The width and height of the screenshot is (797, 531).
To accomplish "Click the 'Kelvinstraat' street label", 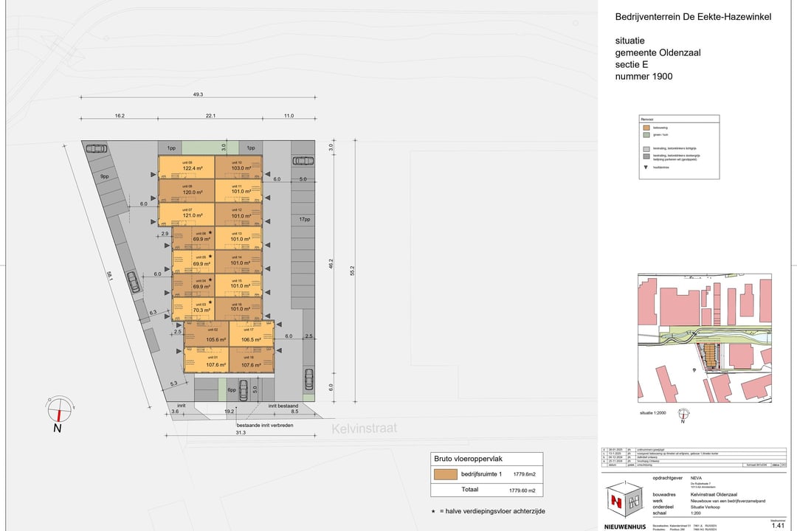I will (365, 429).
